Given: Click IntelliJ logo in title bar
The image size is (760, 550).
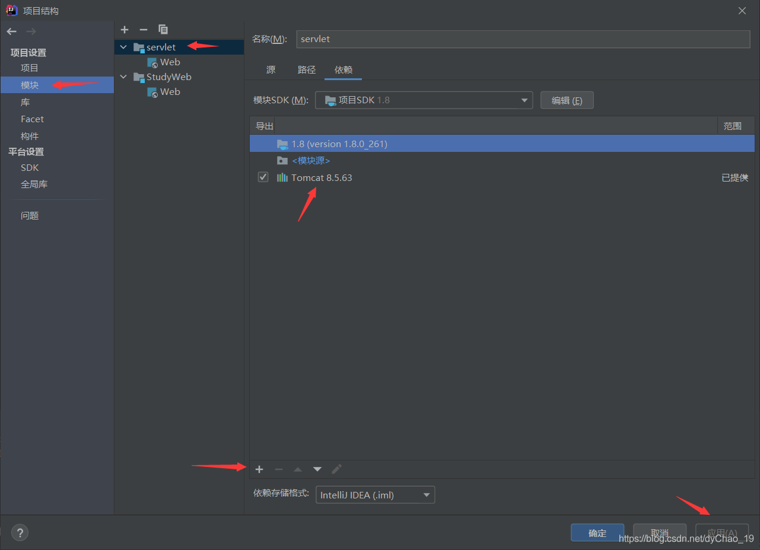Looking at the screenshot, I should click(12, 11).
